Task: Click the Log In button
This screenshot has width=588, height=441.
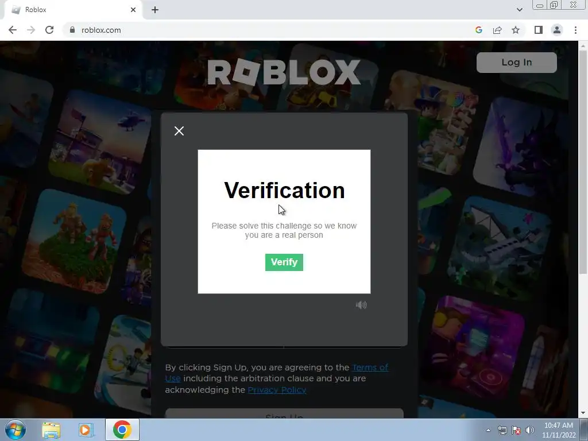Action: (x=516, y=62)
